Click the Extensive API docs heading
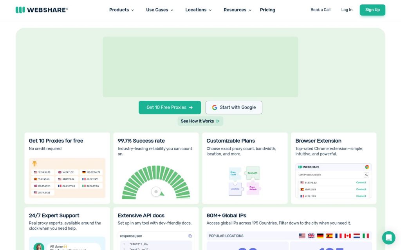This screenshot has width=401, height=250. [141, 216]
